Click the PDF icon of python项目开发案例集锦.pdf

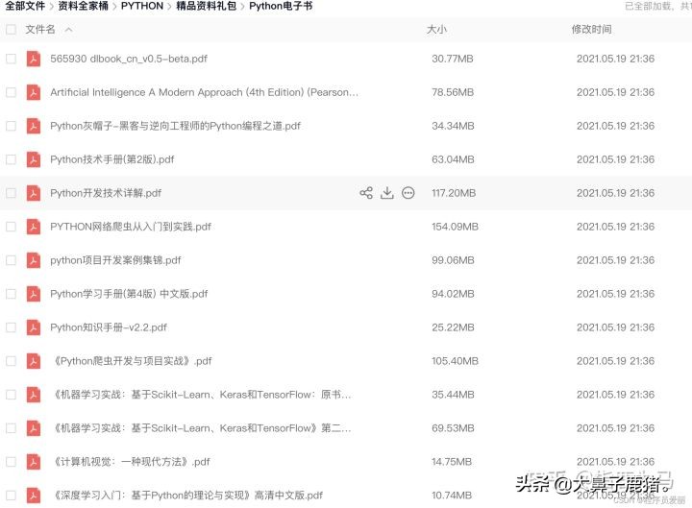33,260
